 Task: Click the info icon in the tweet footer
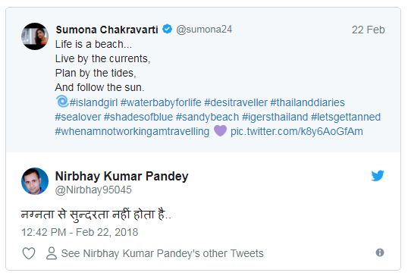pyautogui.click(x=380, y=252)
